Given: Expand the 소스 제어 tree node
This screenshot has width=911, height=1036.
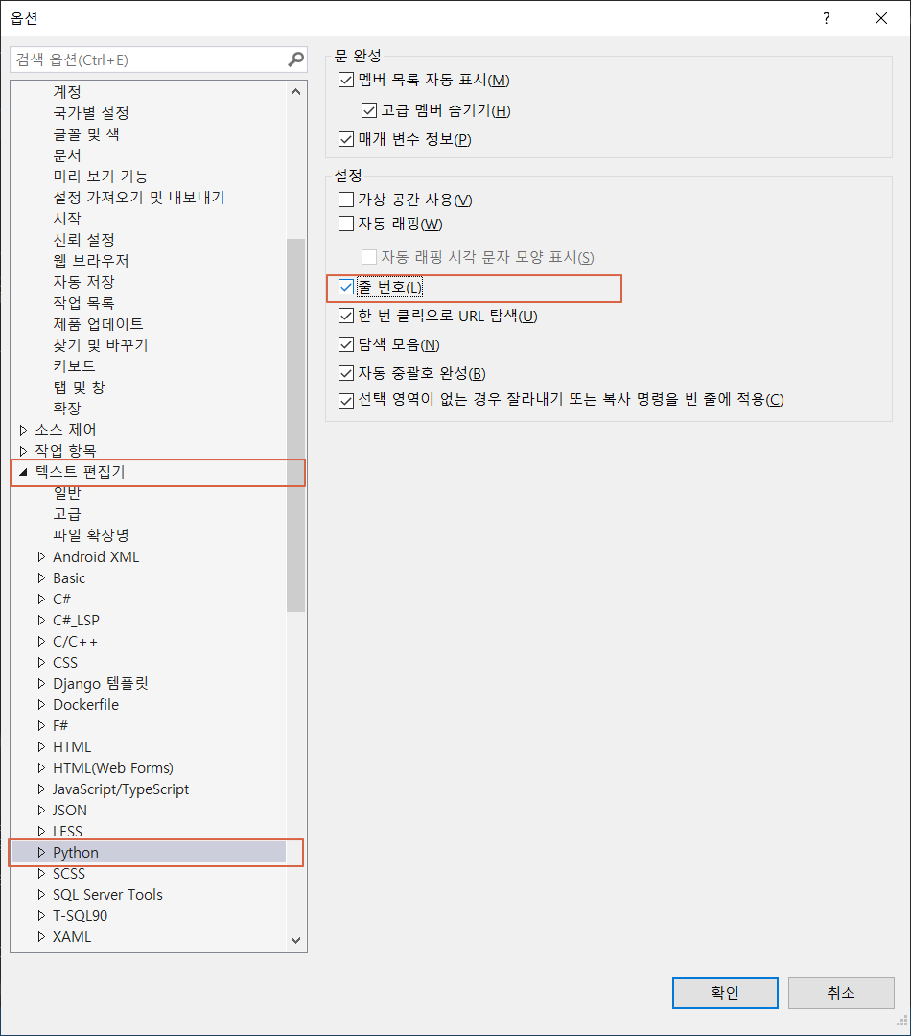Looking at the screenshot, I should click(23, 430).
